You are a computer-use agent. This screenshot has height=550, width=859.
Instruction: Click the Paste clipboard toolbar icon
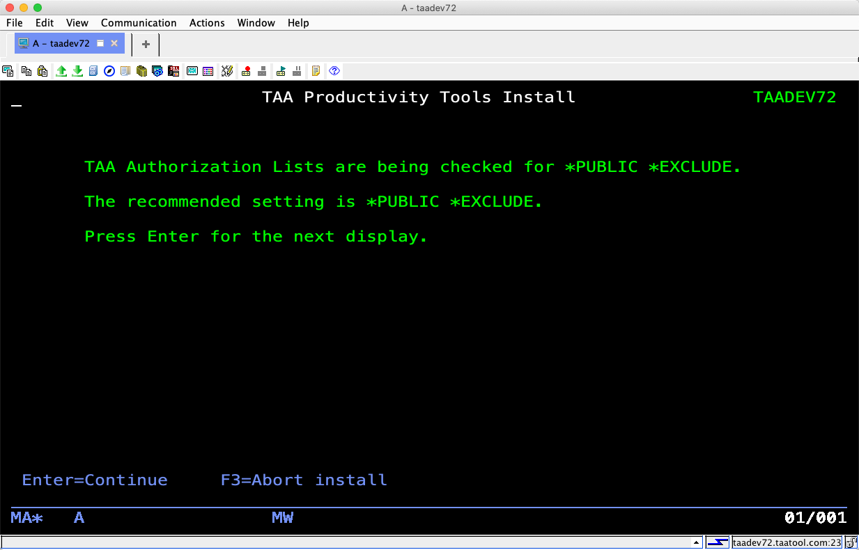pyautogui.click(x=42, y=71)
